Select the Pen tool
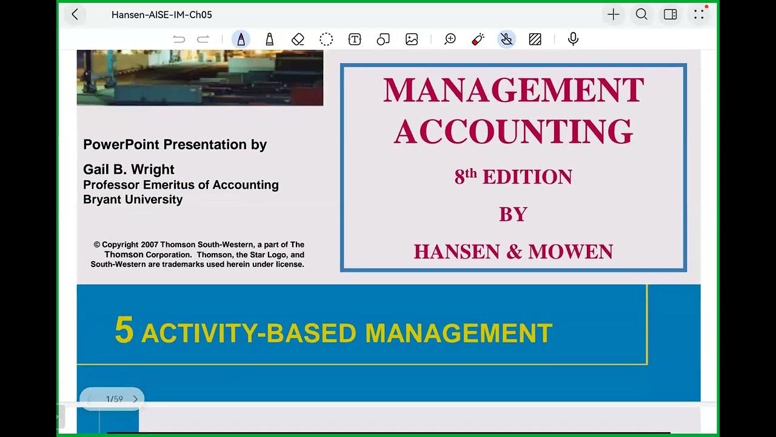 point(241,39)
